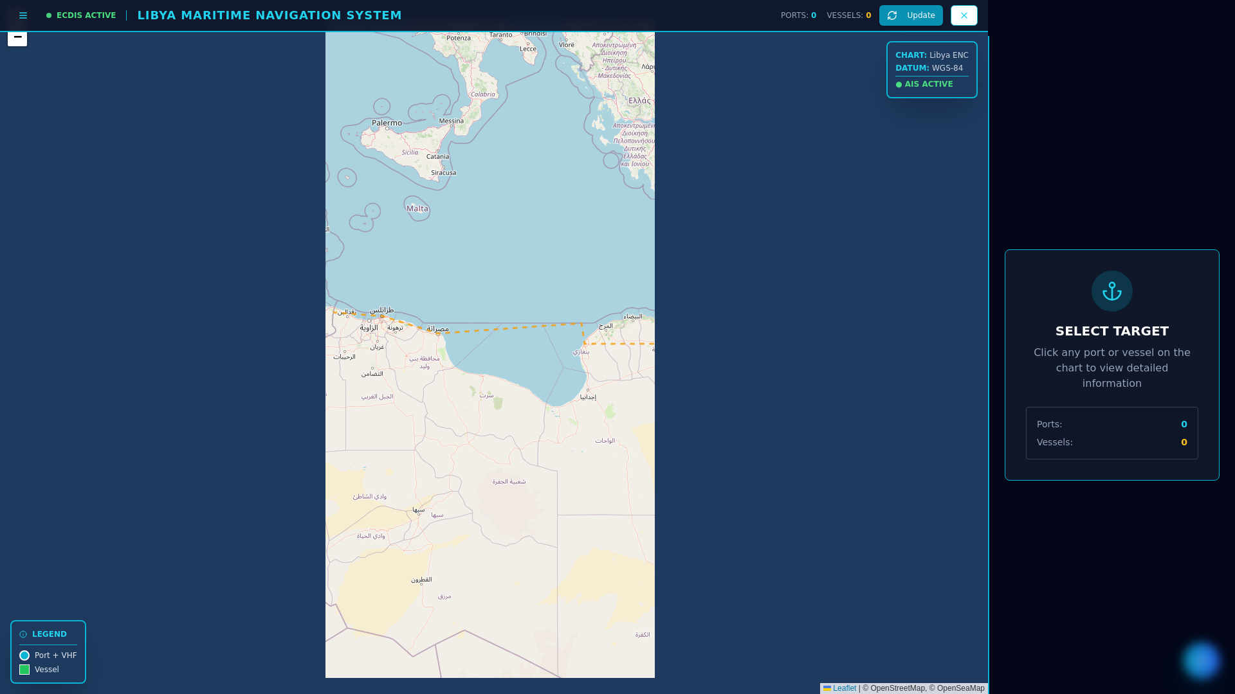Click the PORTS: 0 header counter
1235x694 pixels.
(x=798, y=15)
